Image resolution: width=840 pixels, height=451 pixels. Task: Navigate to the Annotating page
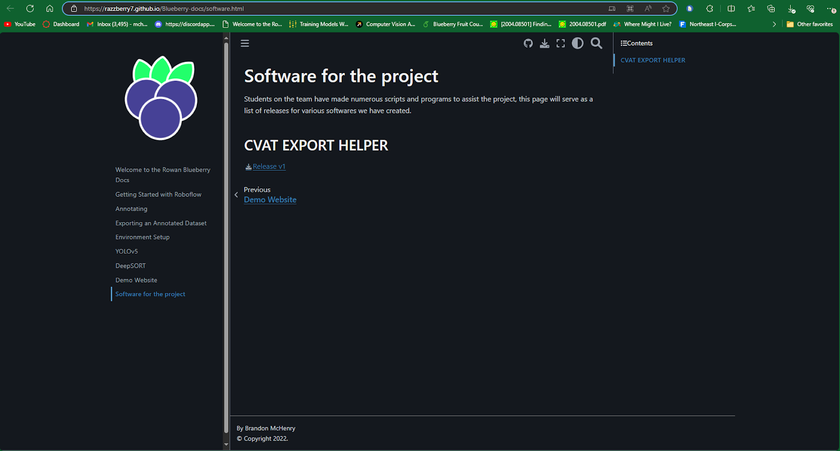[x=131, y=208]
